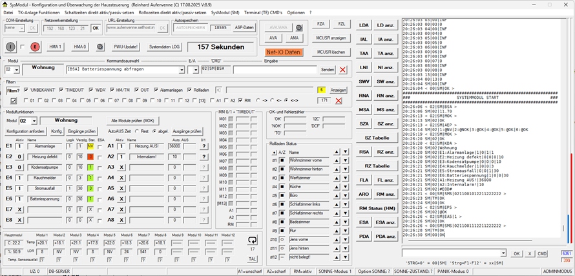575x276 pixels.
Task: Click the Systemdaten LOG button
Action: (164, 47)
